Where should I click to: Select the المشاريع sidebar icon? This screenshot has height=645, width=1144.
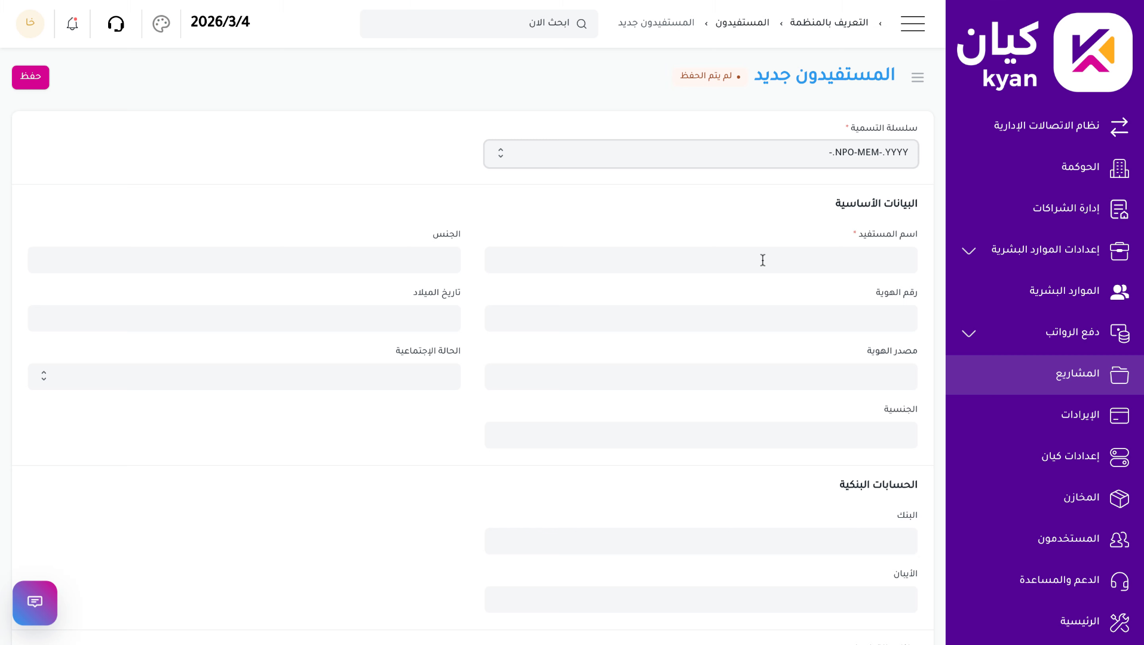coord(1120,374)
